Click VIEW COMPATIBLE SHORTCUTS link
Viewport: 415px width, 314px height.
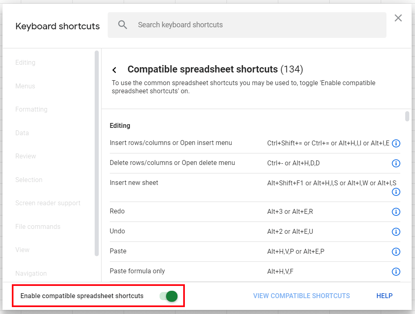301,296
